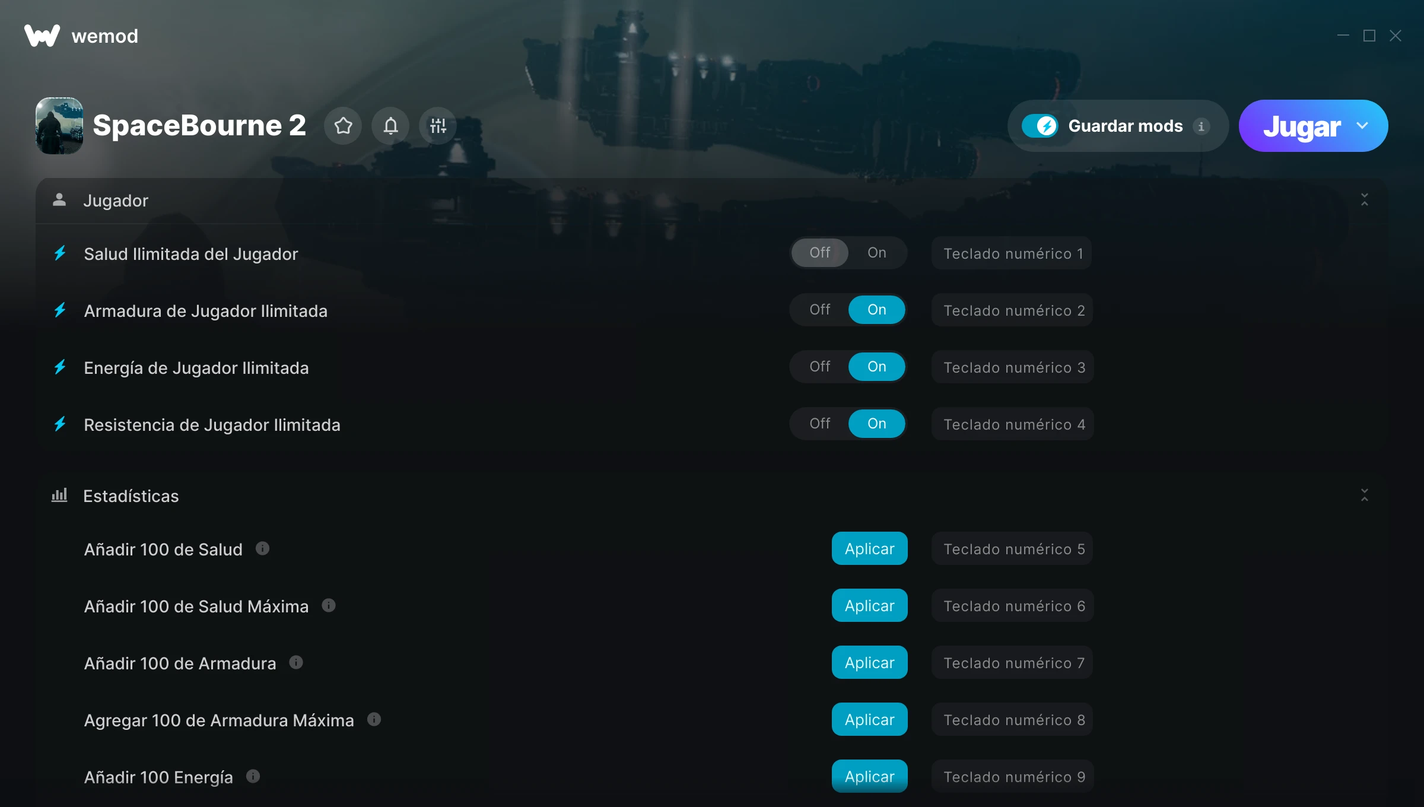Screen dimensions: 1424x807
Task: Open notifications via the bell icon
Action: point(390,126)
